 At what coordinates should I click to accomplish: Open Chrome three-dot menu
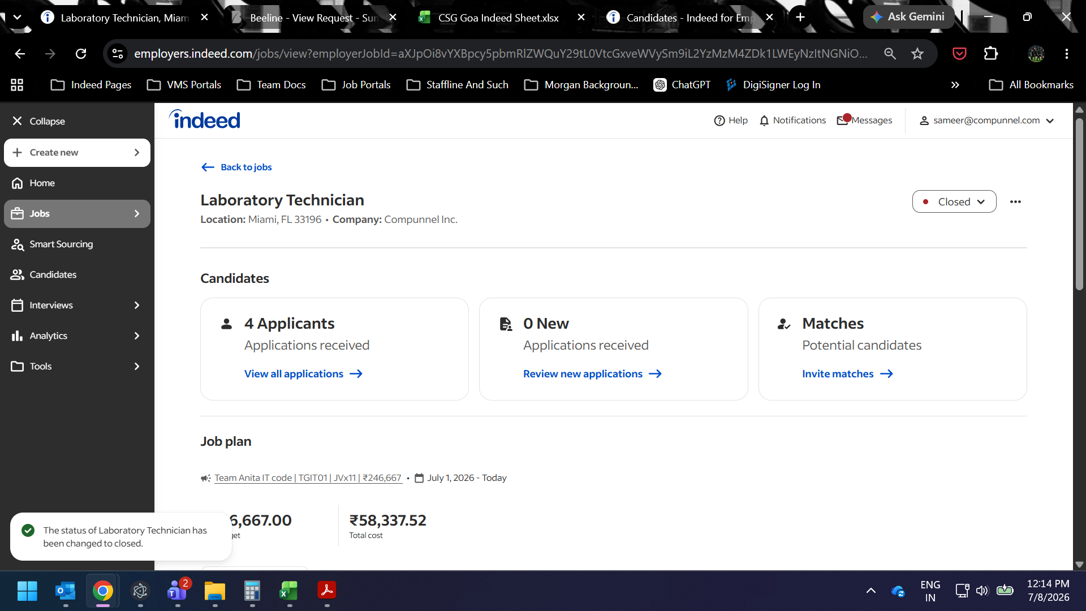(1067, 54)
